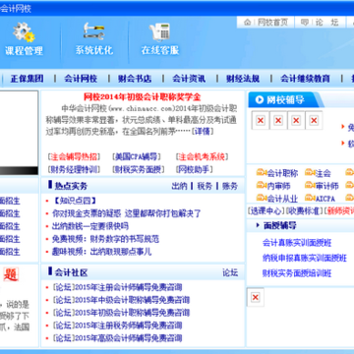354x354 pixels.
Task: Open headline 网校2014年初级会计职称奖学金
Action: pyautogui.click(x=143, y=97)
